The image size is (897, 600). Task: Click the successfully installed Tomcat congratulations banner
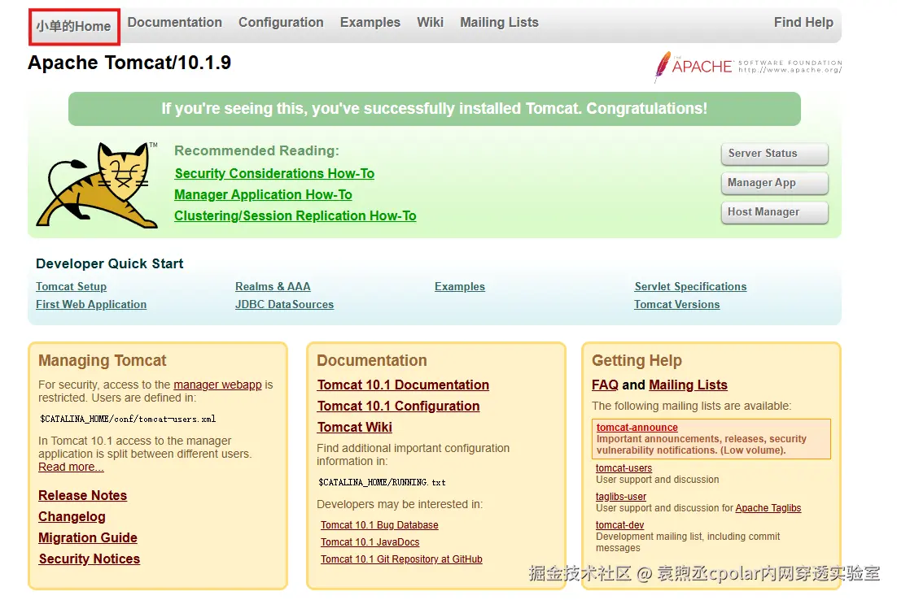pyautogui.click(x=434, y=109)
